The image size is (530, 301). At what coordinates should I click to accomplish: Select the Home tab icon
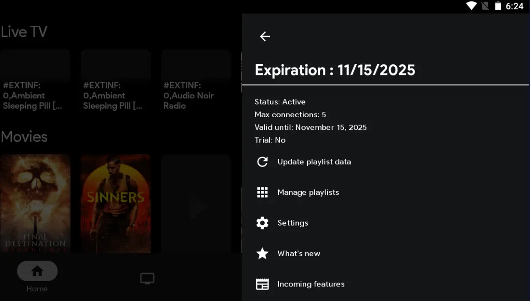coord(37,271)
